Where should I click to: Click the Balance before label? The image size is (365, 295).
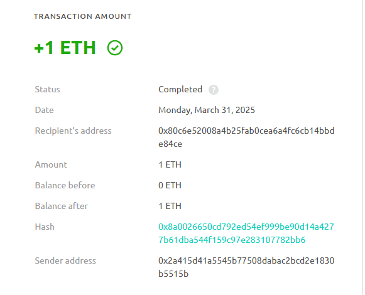coord(65,185)
